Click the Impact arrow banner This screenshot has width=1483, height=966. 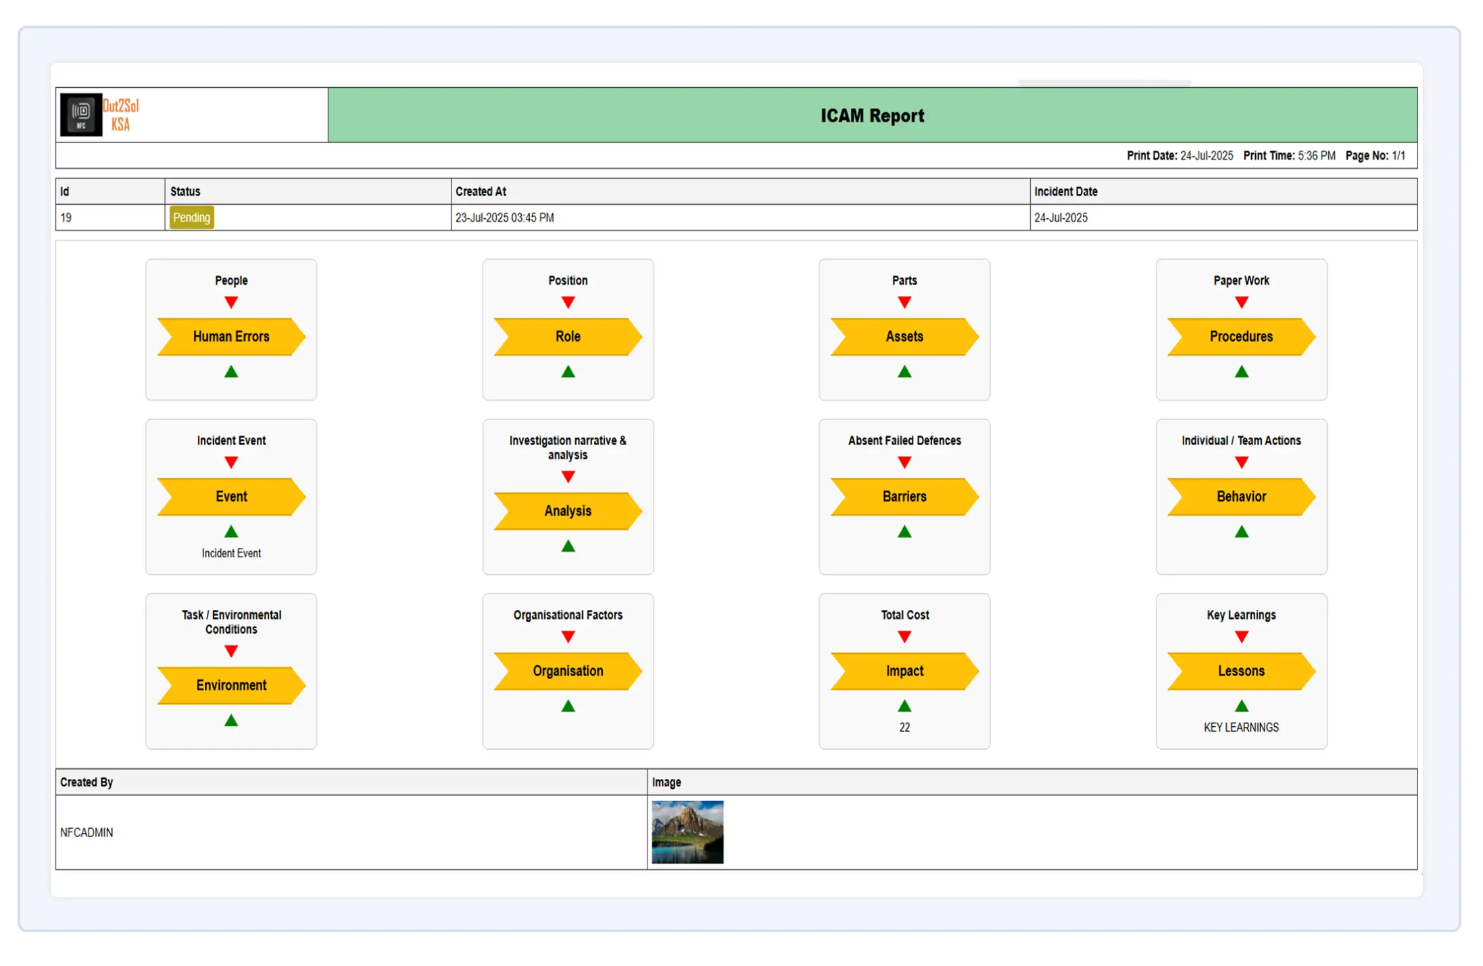904,671
